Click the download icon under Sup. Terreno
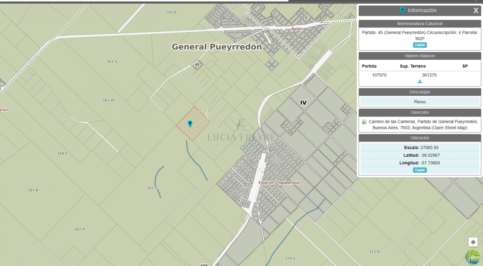Viewport: 483px width, 266px height. (x=420, y=81)
